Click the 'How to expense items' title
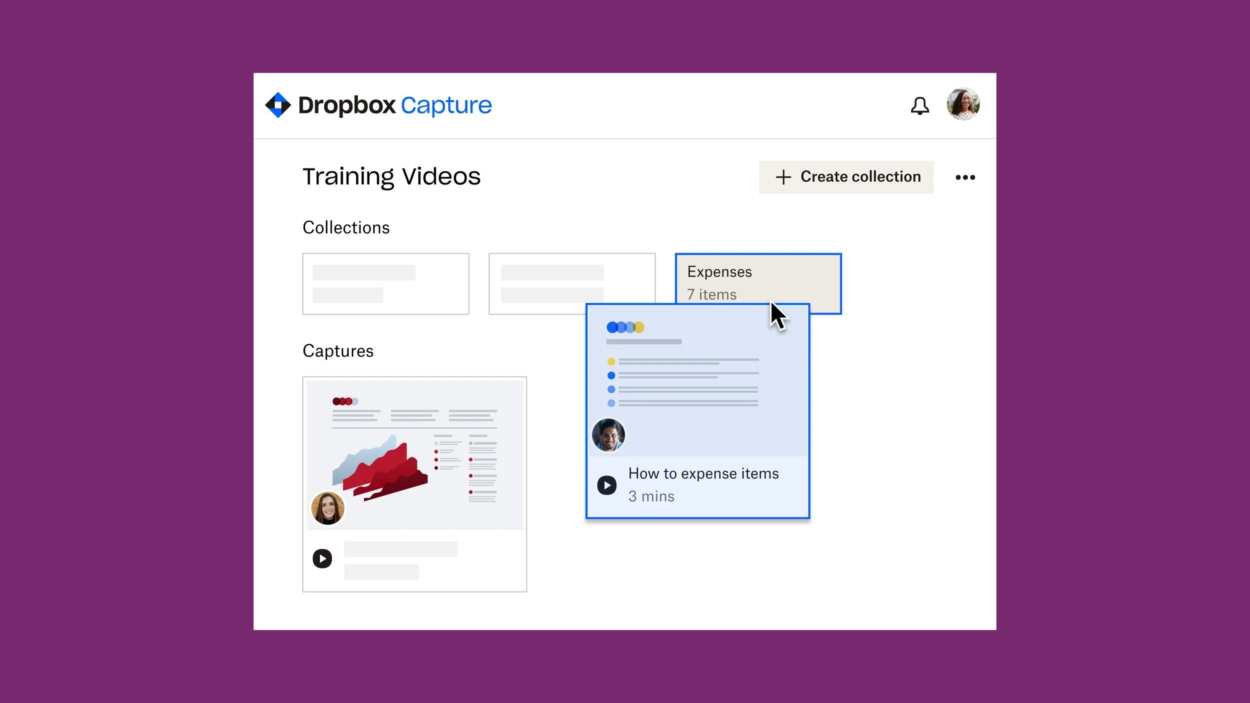Image resolution: width=1250 pixels, height=703 pixels. pos(703,473)
